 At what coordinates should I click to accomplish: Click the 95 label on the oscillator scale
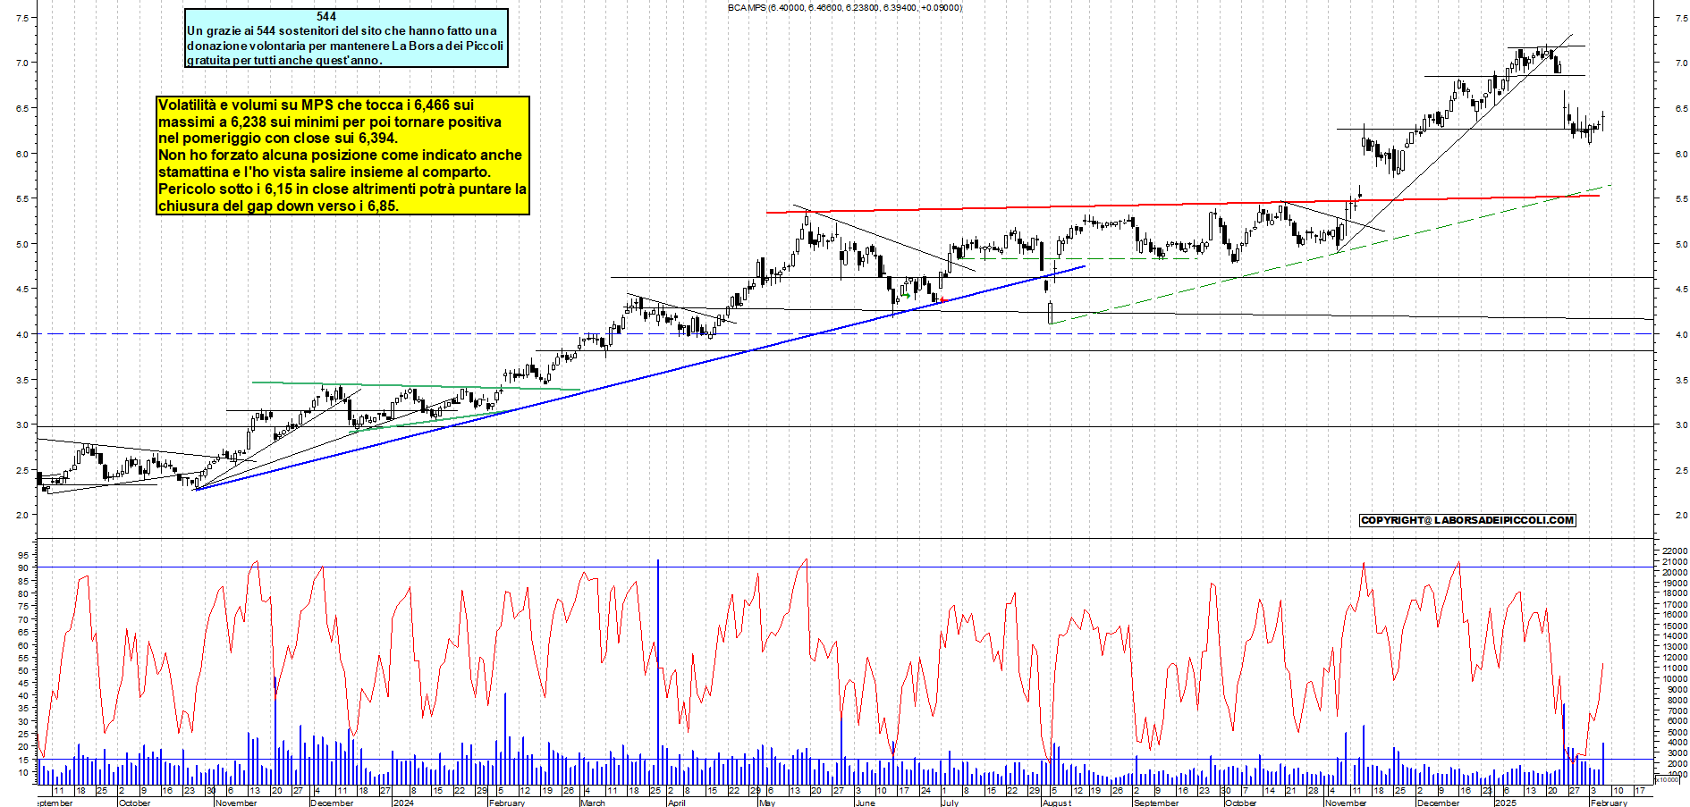click(x=23, y=555)
